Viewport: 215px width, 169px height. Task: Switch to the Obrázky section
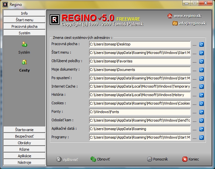point(25,143)
